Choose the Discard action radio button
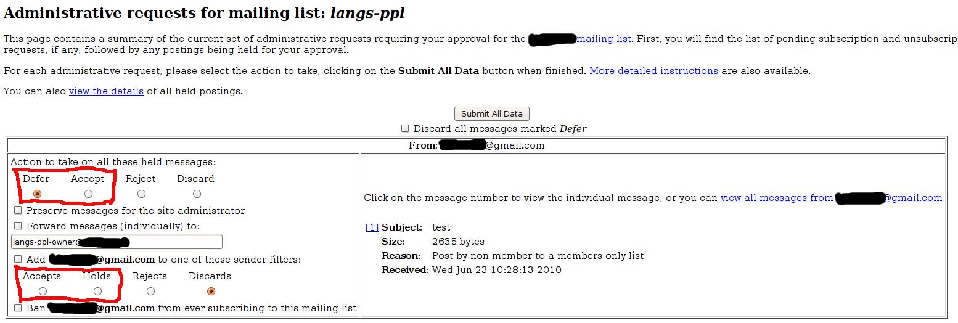Screen dimensions: 958x323 point(197,194)
